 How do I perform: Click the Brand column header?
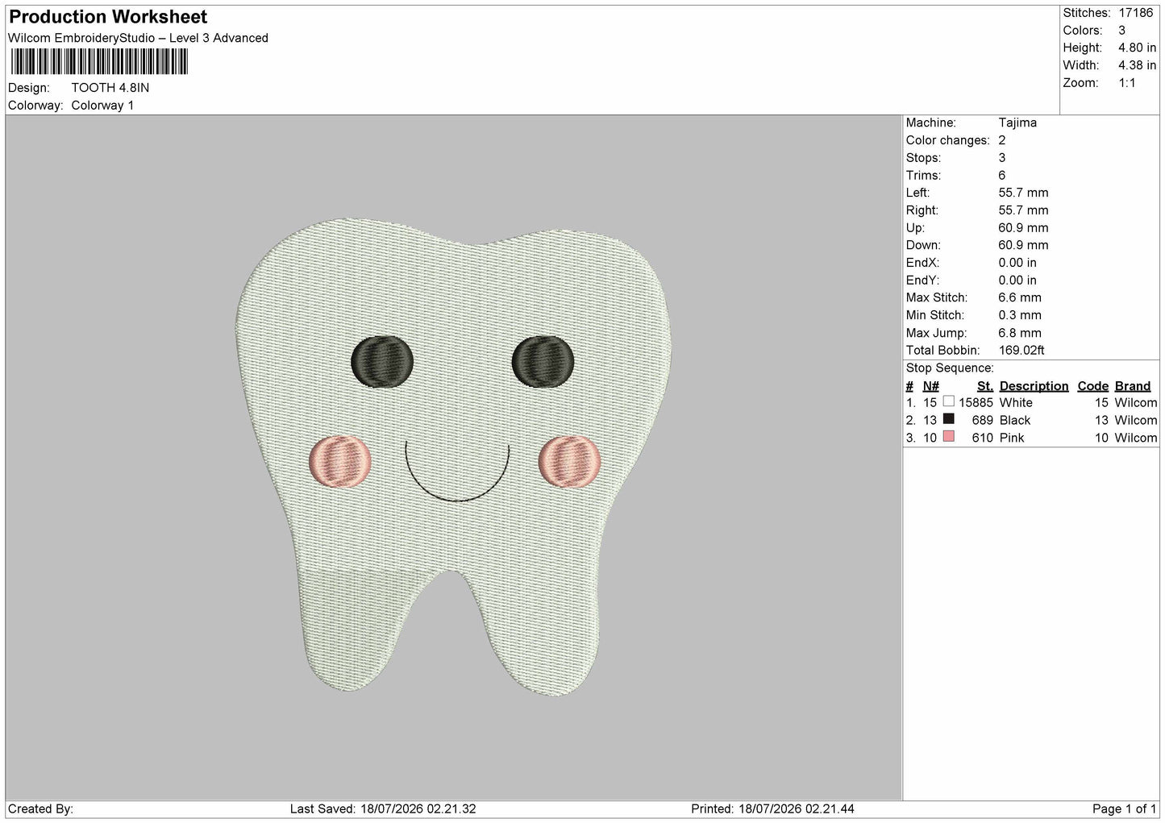coord(1133,386)
